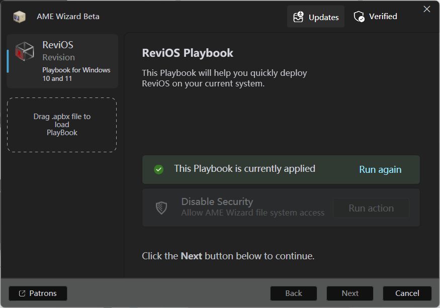
Task: Select the ReviOS playbook in sidebar
Action: (x=62, y=61)
